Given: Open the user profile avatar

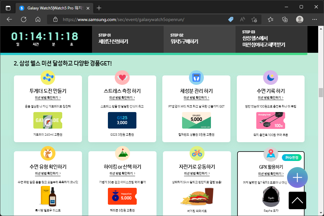Looking at the screenshot, I should click(300, 19).
